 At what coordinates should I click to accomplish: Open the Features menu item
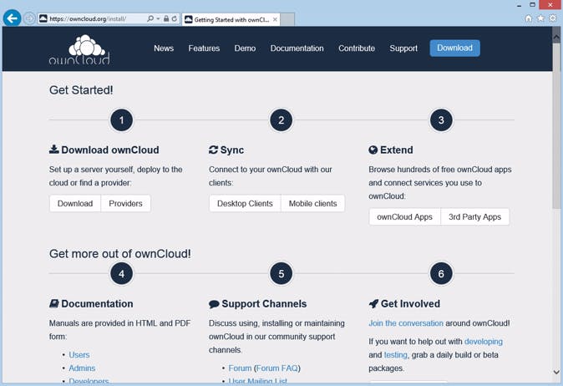coord(204,48)
